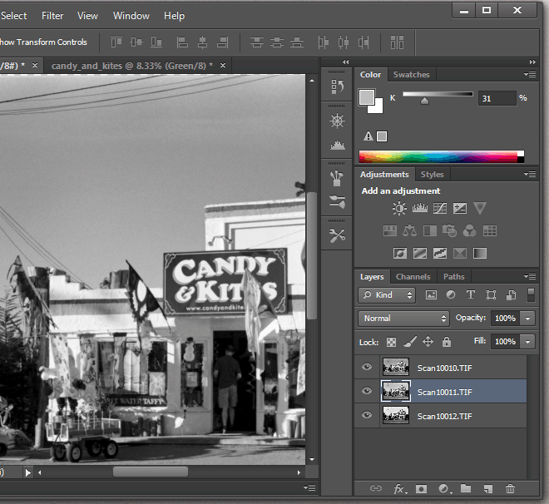The height and width of the screenshot is (504, 549).
Task: Create new fill or adjustment layer
Action: point(445,488)
